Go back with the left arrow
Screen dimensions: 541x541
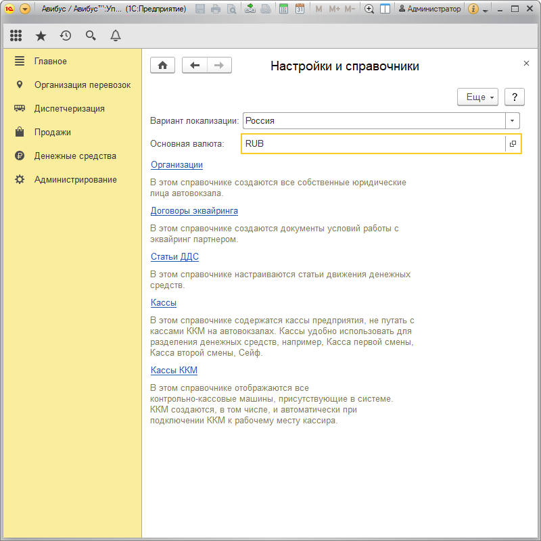195,65
